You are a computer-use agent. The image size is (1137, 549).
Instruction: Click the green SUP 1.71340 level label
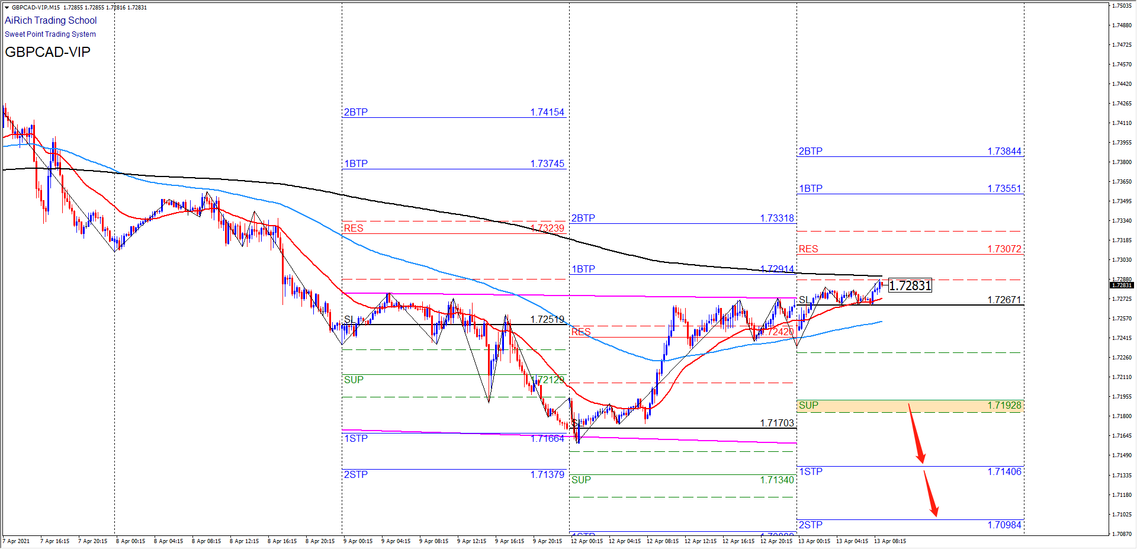[581, 480]
